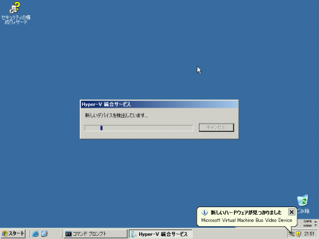This screenshot has height=239, width=319.
Task: Switch to コマンド プロンプト taskbar button
Action: [x=95, y=234]
